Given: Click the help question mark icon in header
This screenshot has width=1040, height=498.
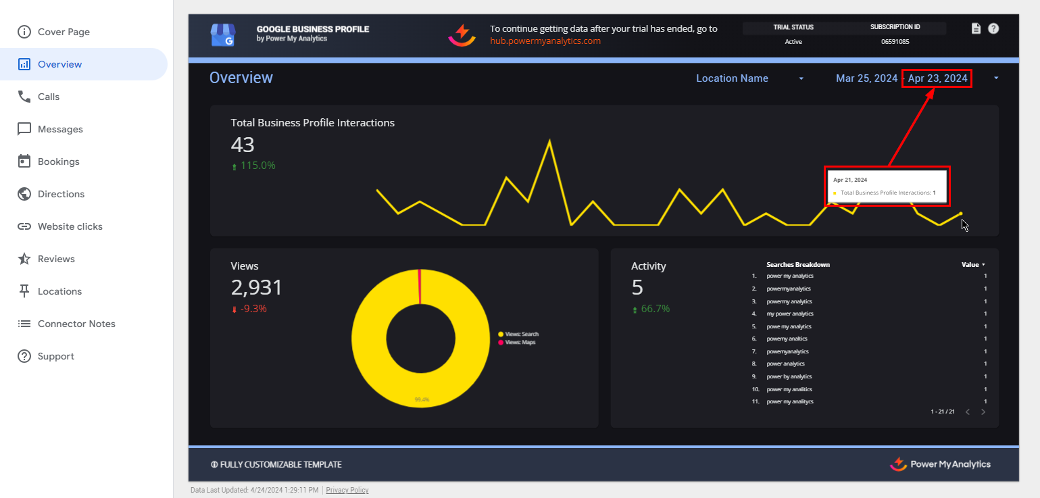Looking at the screenshot, I should pos(993,28).
